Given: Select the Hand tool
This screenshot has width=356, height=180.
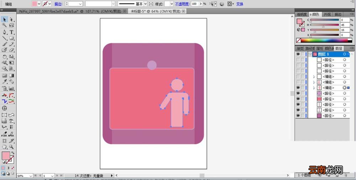Looking at the screenshot, I should pos(4,147).
